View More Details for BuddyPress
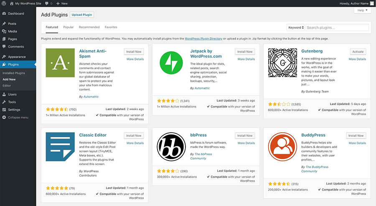This screenshot has width=376, height=206. pyautogui.click(x=357, y=143)
